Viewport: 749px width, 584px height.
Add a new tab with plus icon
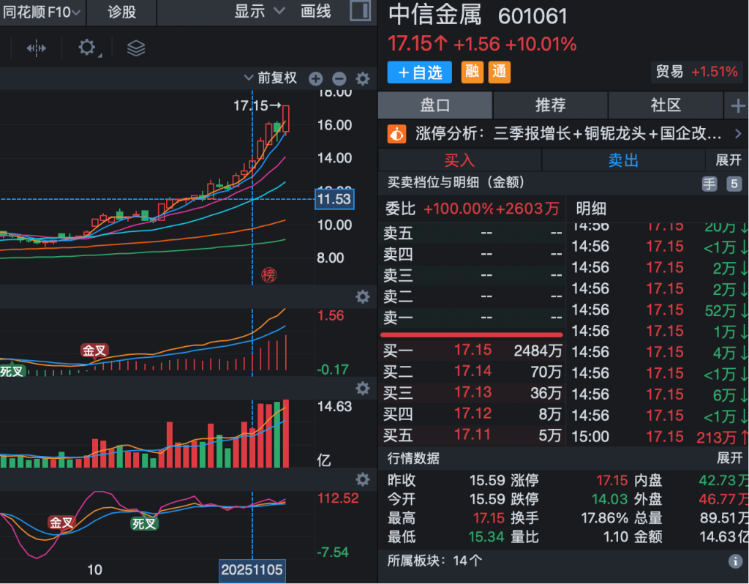pyautogui.click(x=737, y=106)
